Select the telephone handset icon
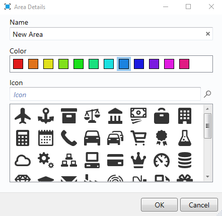This screenshot has height=216, width=222. (69, 138)
